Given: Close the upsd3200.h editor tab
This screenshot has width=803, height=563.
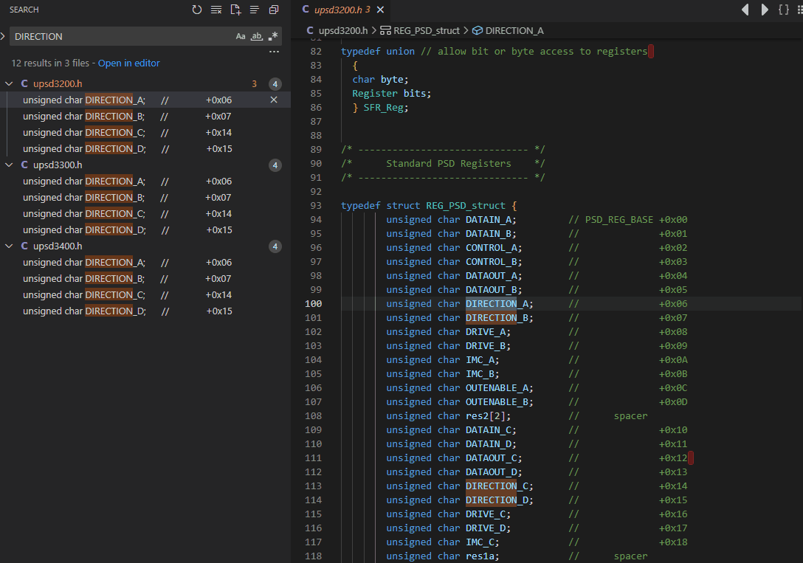Looking at the screenshot, I should pos(380,10).
